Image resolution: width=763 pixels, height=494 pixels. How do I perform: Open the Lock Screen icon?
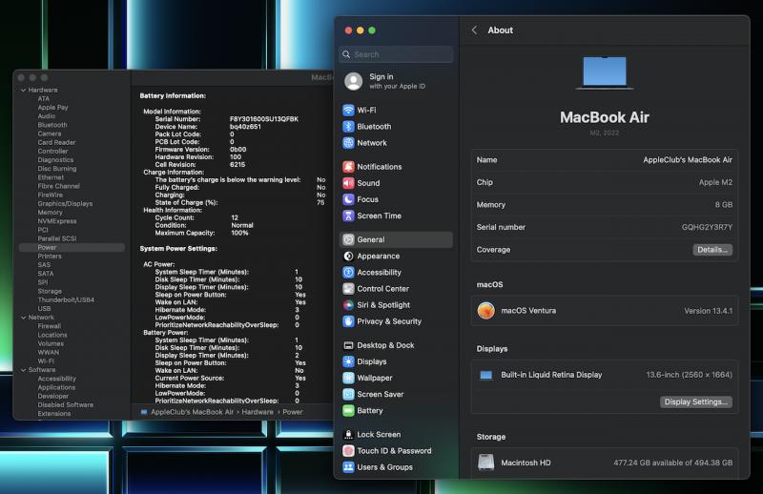pos(348,435)
